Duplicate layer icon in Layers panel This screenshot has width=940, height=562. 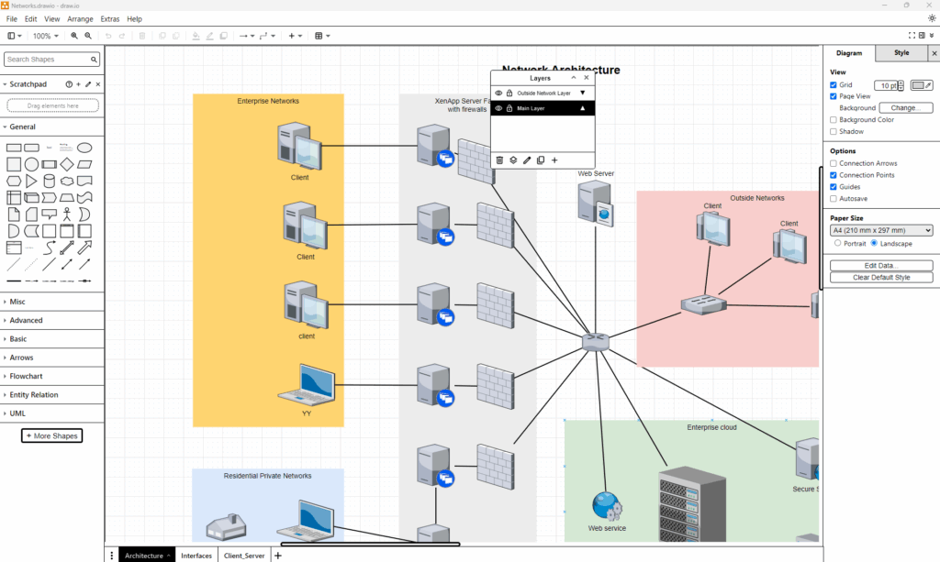[541, 160]
